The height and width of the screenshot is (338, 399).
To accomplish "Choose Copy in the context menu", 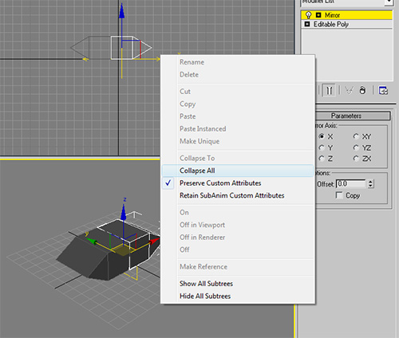I will pyautogui.click(x=238, y=104).
